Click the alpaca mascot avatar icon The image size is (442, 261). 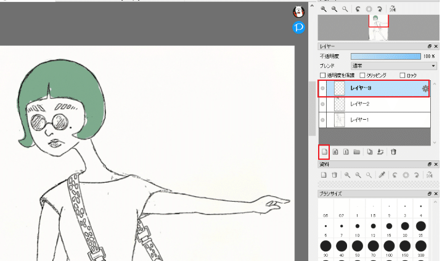click(299, 12)
